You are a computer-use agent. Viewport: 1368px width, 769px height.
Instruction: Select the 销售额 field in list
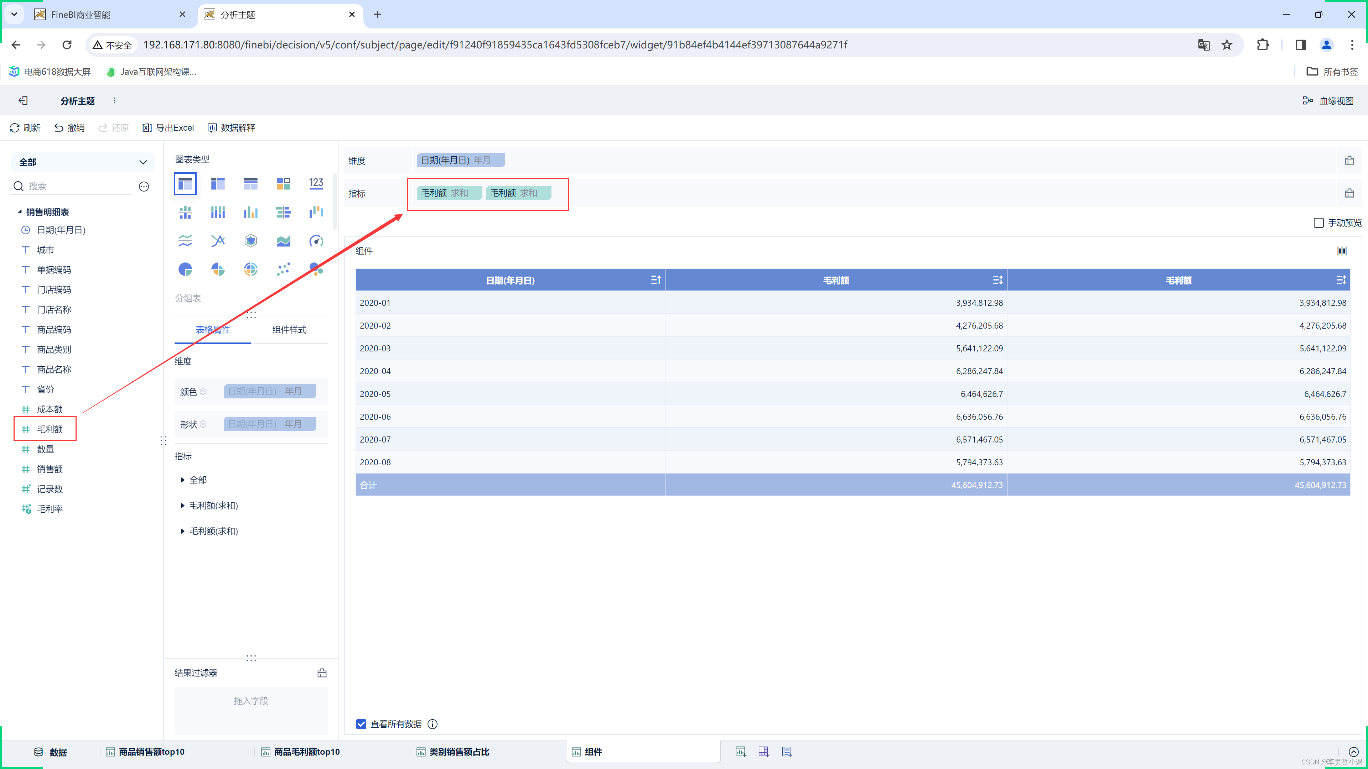click(50, 469)
